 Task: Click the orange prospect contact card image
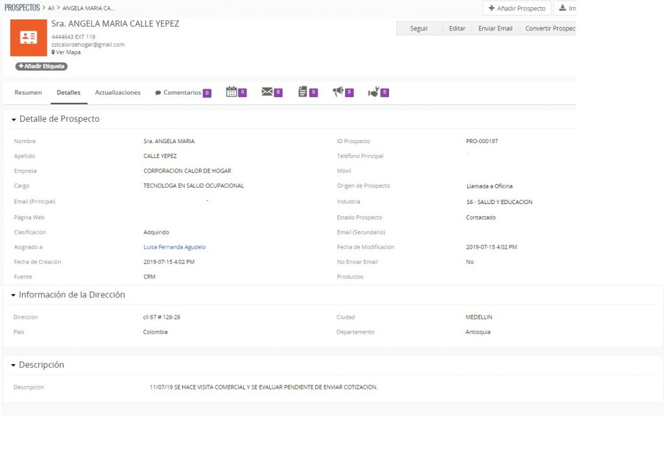29,38
